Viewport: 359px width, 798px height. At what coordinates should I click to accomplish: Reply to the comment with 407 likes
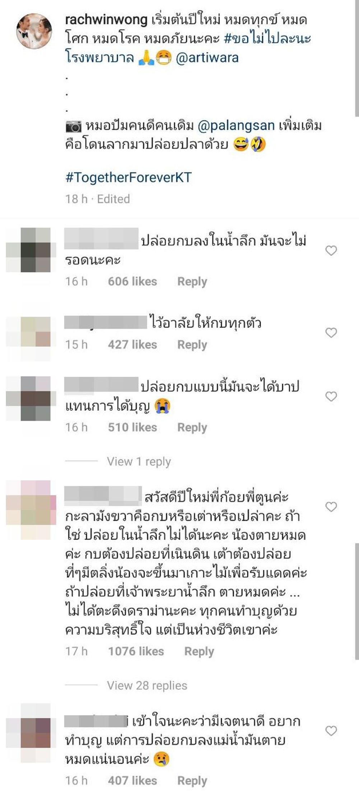pyautogui.click(x=192, y=781)
